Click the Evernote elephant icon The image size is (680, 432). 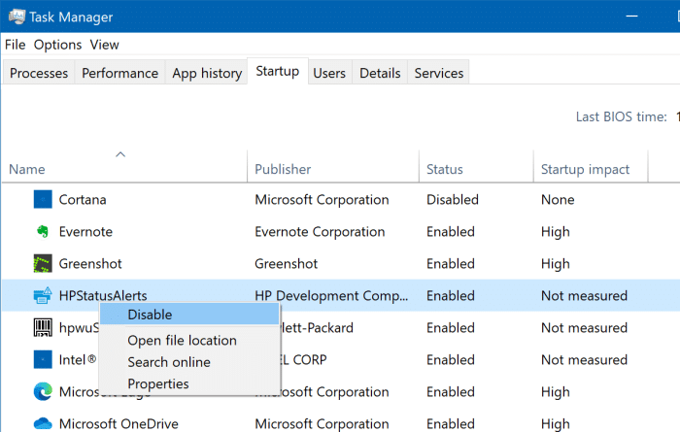point(43,231)
